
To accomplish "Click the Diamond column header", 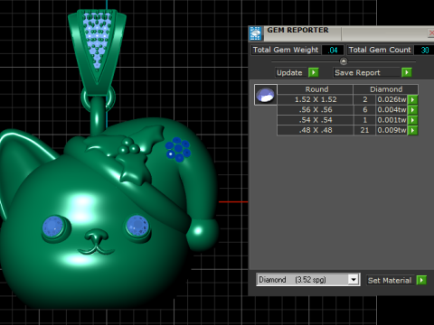I will click(x=386, y=89).
